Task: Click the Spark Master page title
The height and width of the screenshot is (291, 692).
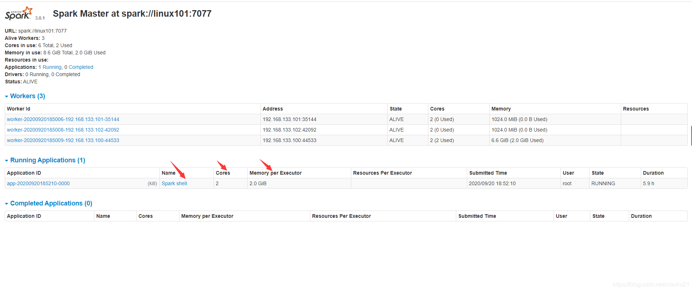Action: point(132,14)
